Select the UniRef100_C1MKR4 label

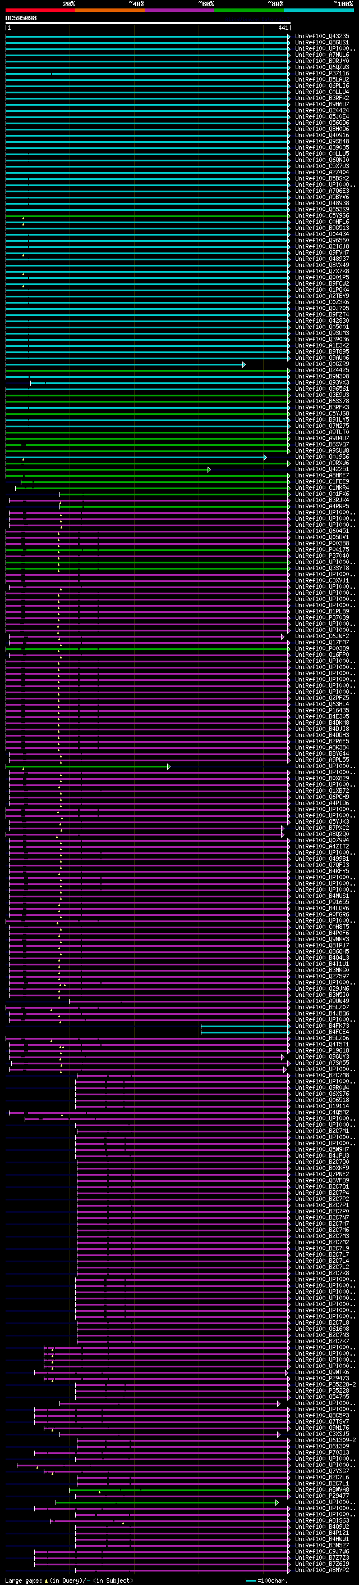[322, 488]
